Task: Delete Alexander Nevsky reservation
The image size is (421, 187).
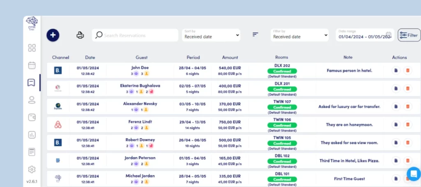Action: (x=407, y=106)
